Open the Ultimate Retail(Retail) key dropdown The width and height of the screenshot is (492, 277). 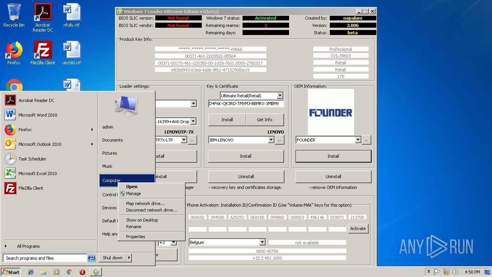click(x=280, y=95)
